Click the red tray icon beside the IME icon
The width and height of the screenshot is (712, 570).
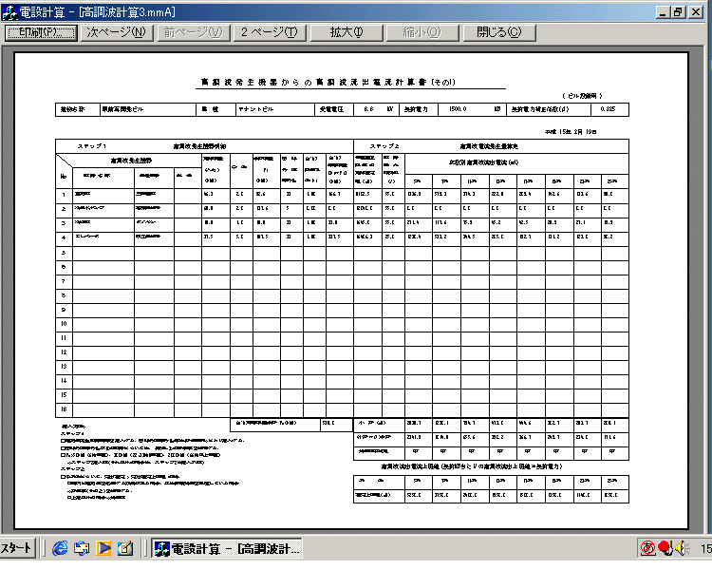tap(665, 548)
